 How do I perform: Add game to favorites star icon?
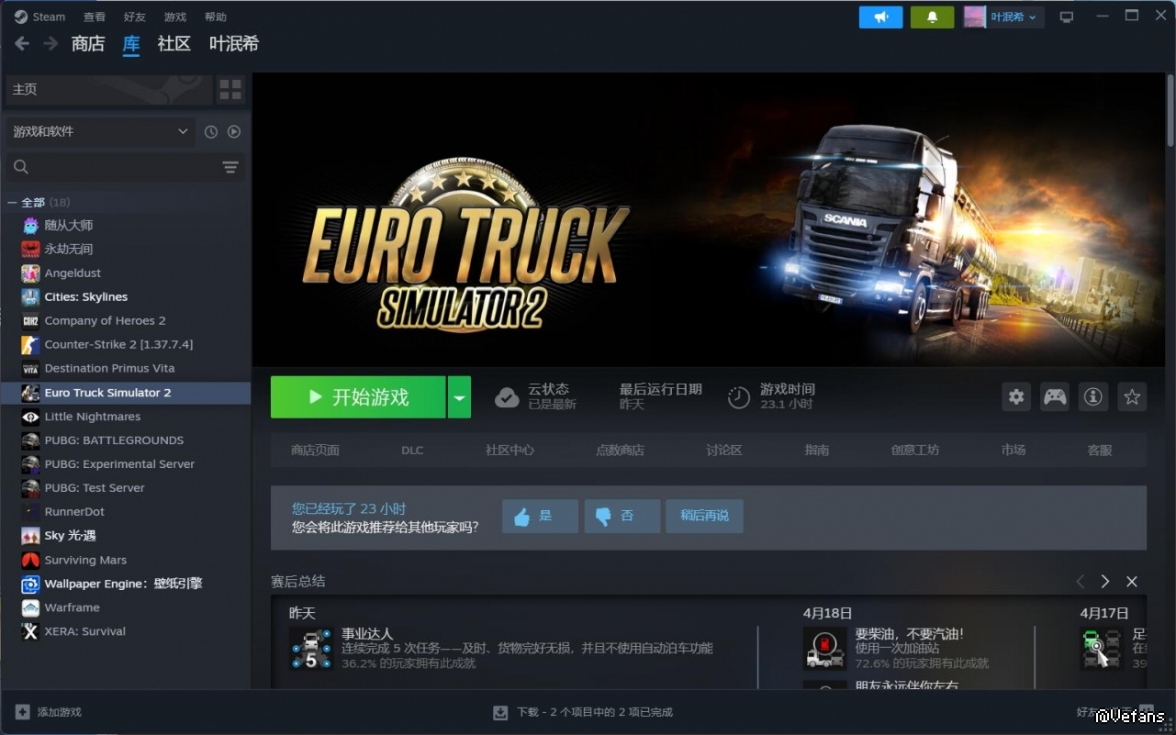pos(1132,396)
